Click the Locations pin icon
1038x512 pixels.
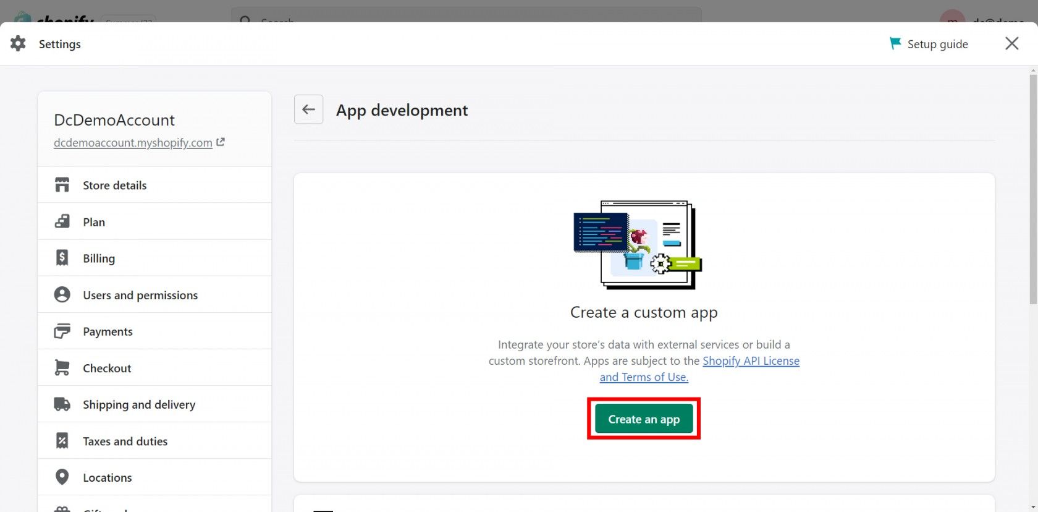(62, 477)
